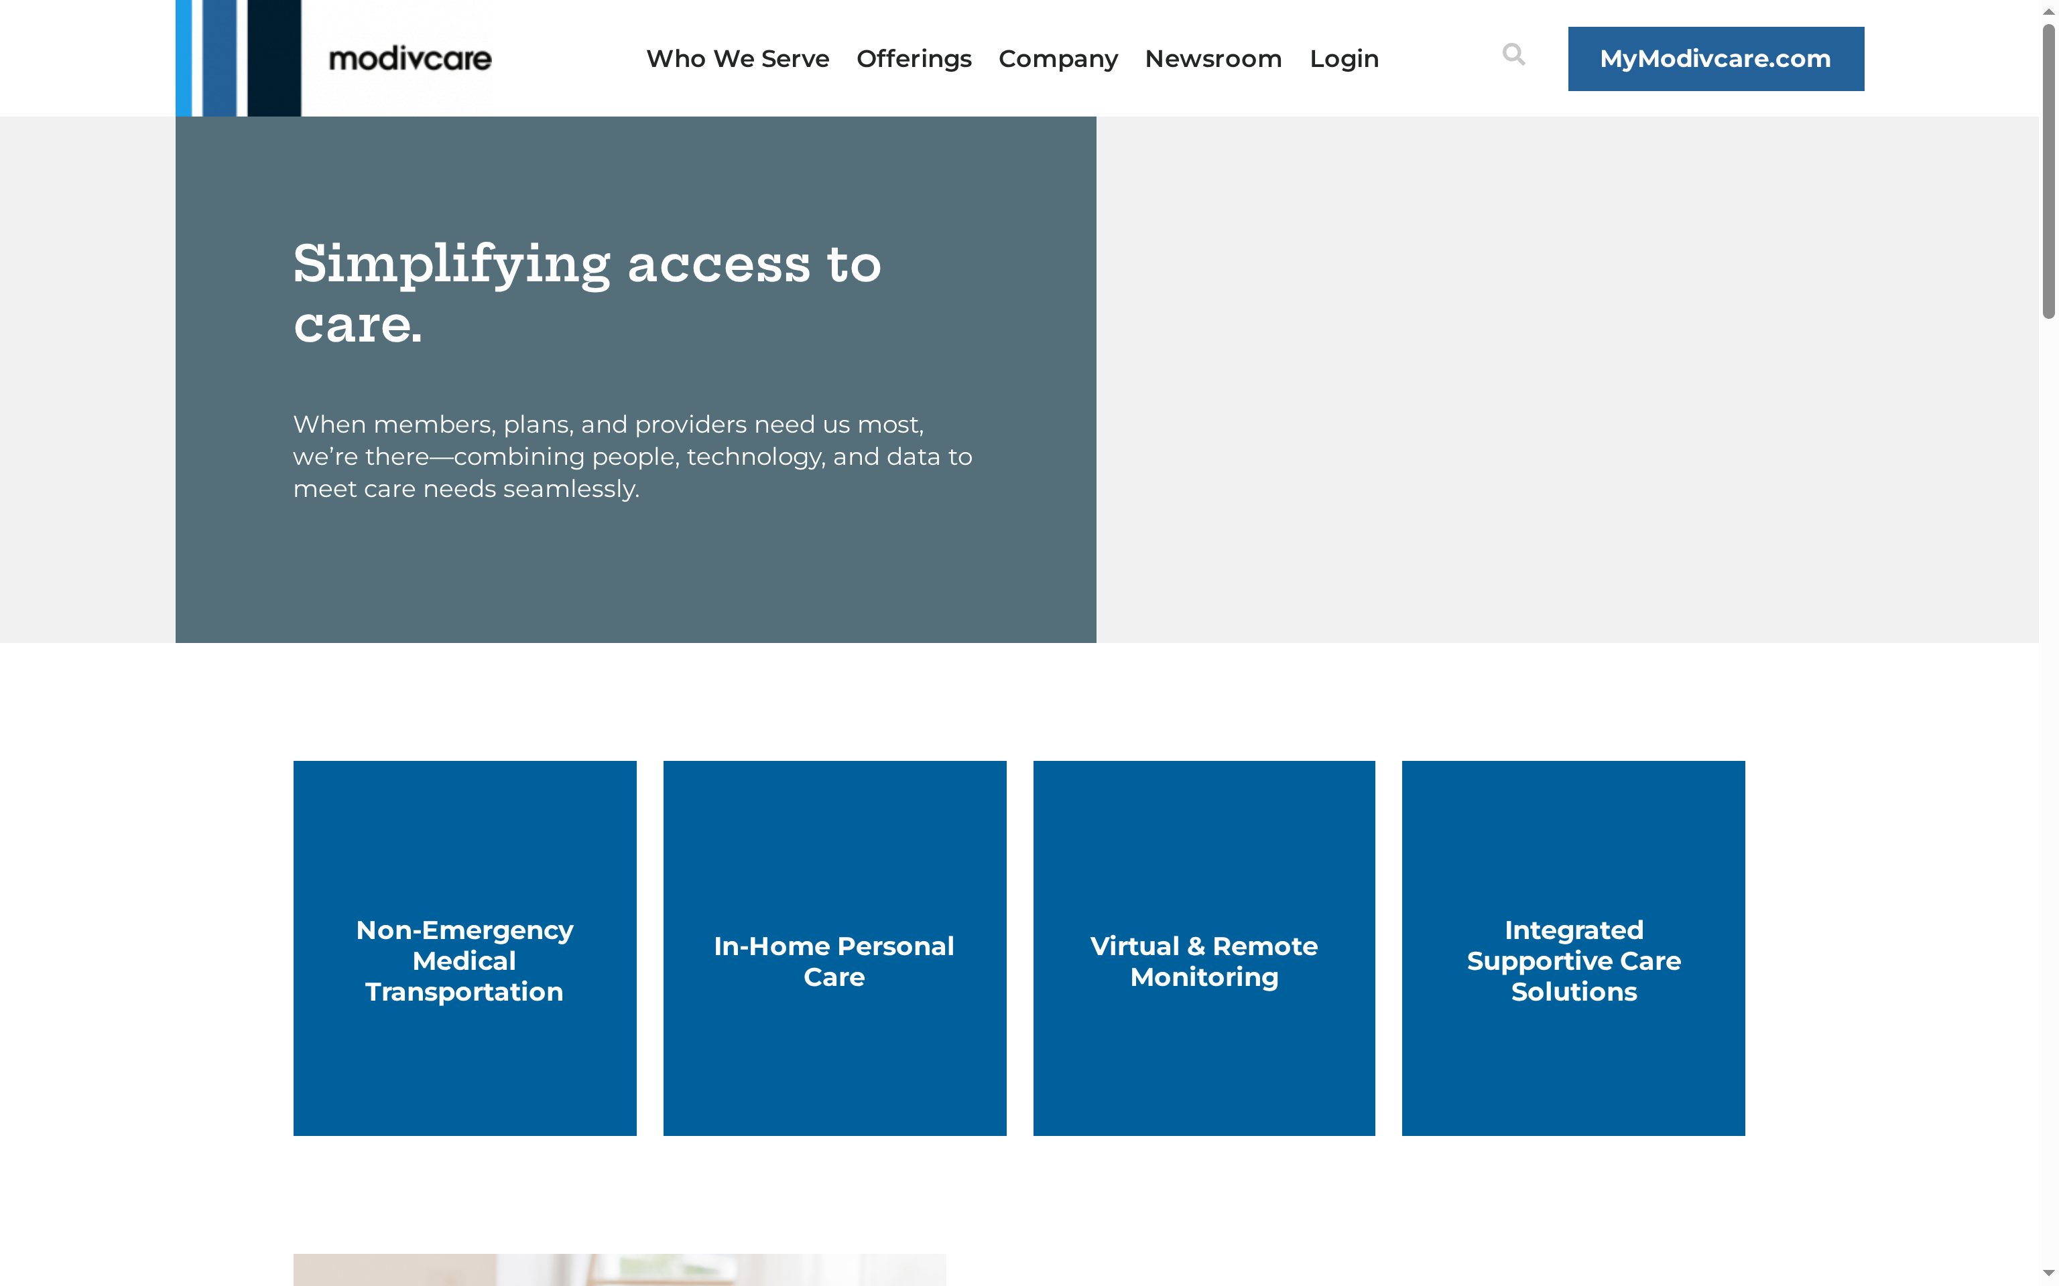Expand the Company menu

tap(1058, 59)
